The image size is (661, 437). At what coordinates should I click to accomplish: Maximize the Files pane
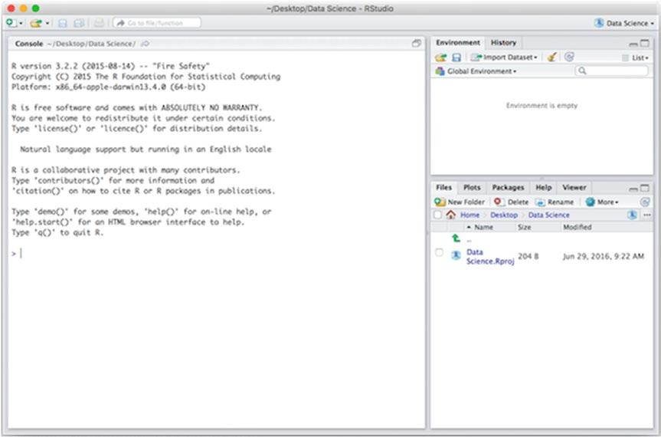[x=645, y=188]
